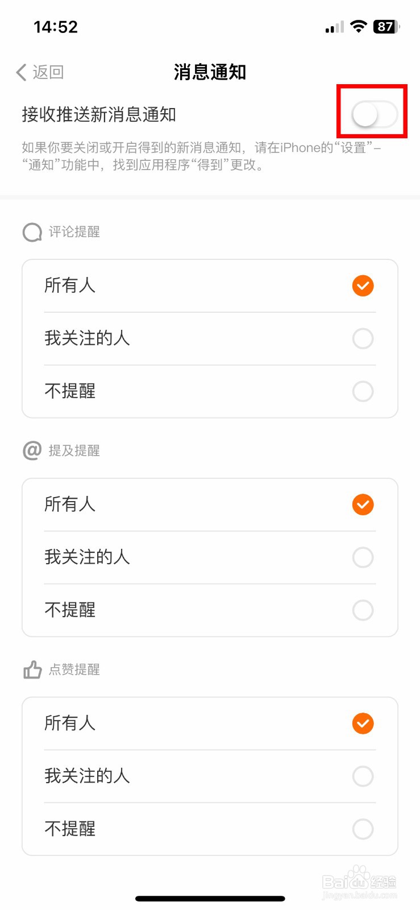Tap the thumbs-up icon beside 点赞提醒
The image size is (420, 910).
click(x=32, y=669)
